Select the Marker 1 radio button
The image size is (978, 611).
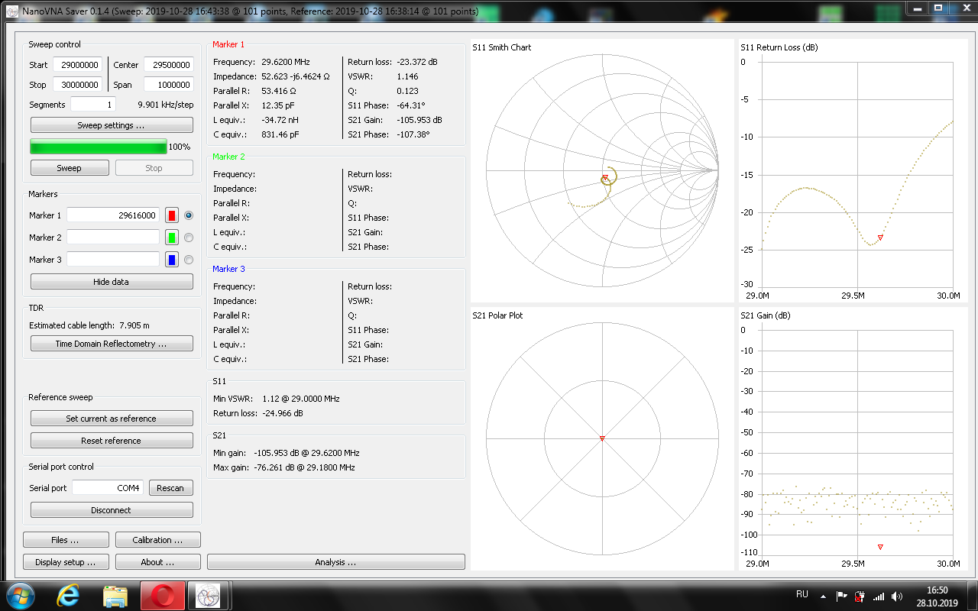click(189, 215)
